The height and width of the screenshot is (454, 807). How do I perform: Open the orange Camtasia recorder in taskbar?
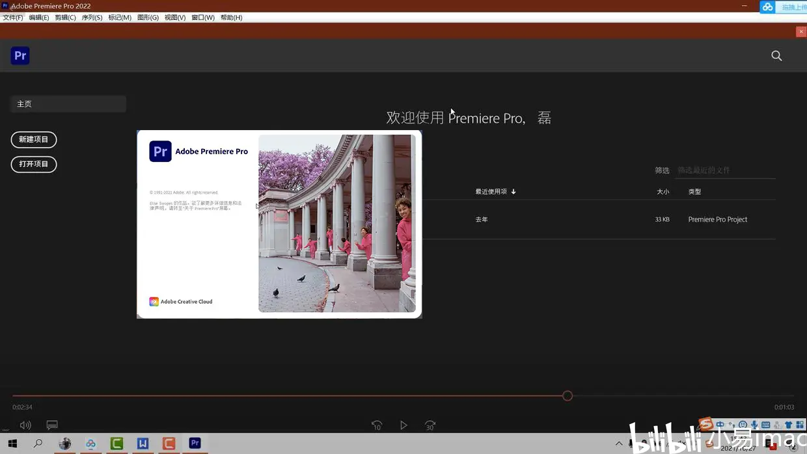coord(169,444)
